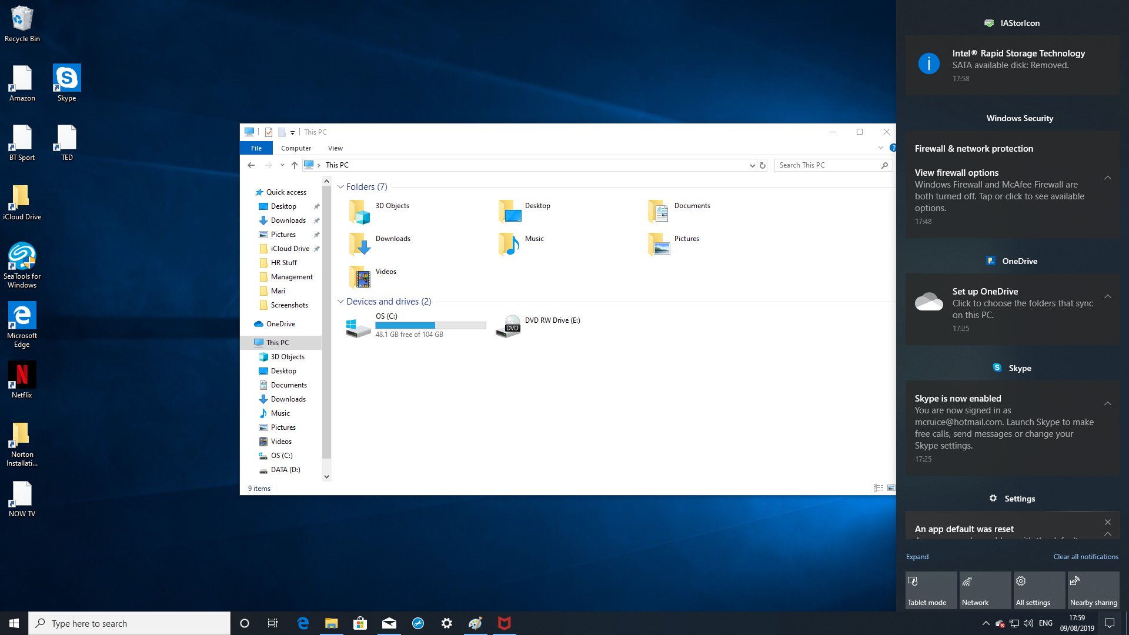
Task: Open the Music folder
Action: pyautogui.click(x=509, y=243)
